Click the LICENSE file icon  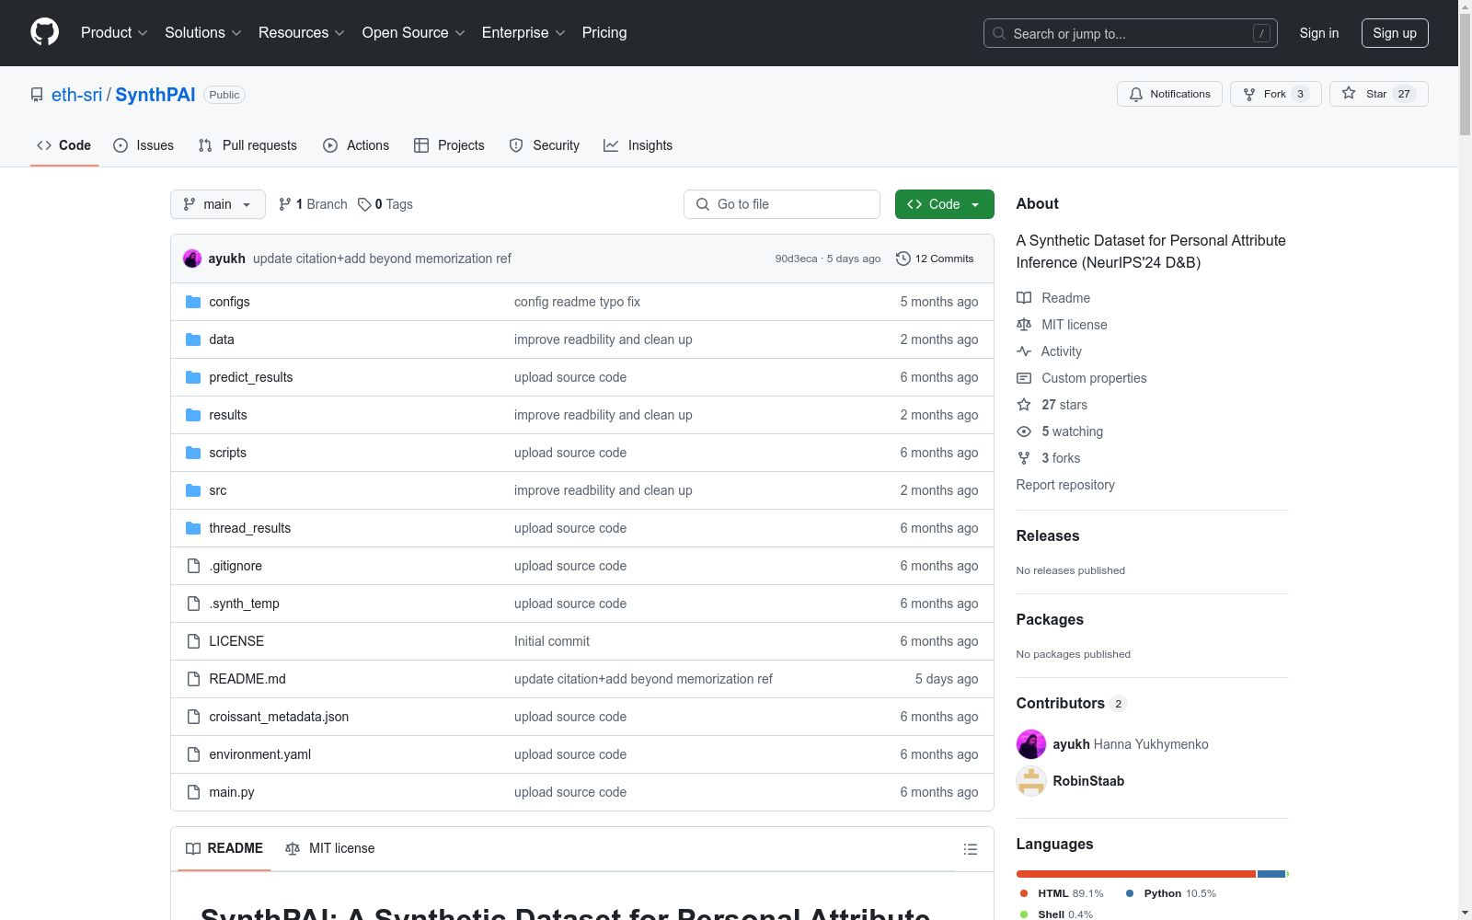tap(193, 641)
